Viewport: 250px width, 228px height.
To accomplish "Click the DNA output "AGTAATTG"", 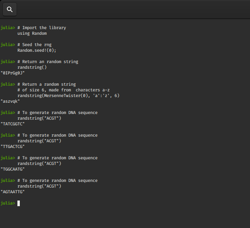I will point(13,192).
